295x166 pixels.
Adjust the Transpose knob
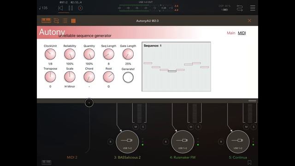(50, 77)
